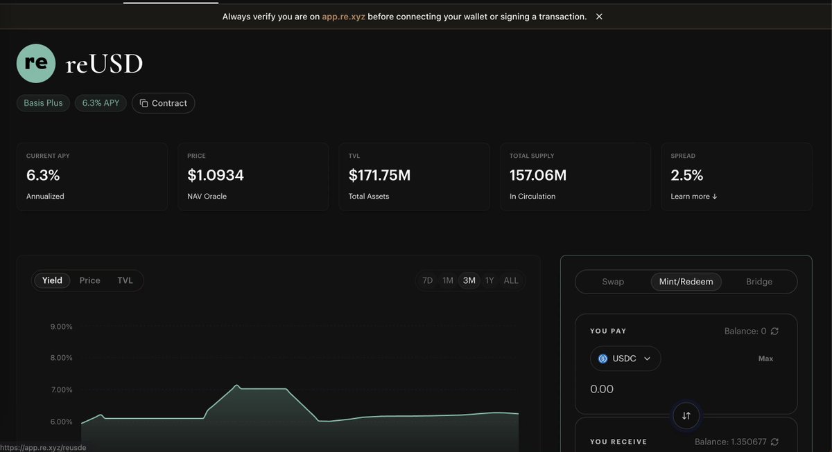This screenshot has width=832, height=452.
Task: Copy the Contract address
Action: click(x=163, y=103)
